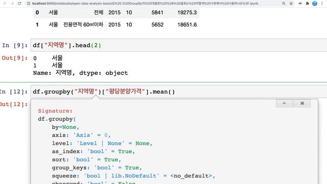This screenshot has width=327, height=184.
Task: Go forward with browser forward arrow
Action: point(12,4)
